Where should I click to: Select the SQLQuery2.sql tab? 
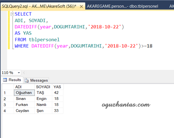[39, 6]
